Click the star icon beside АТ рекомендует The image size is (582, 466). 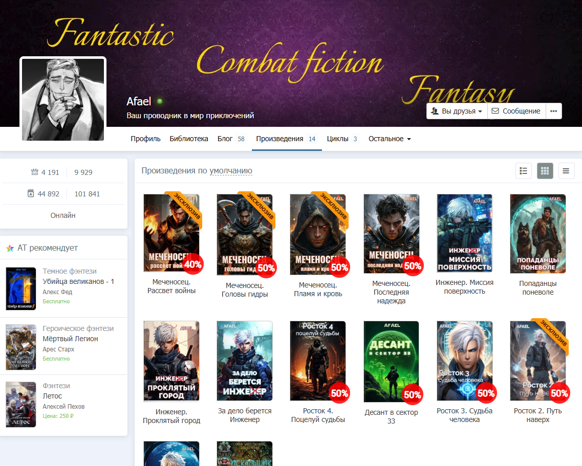[10, 248]
